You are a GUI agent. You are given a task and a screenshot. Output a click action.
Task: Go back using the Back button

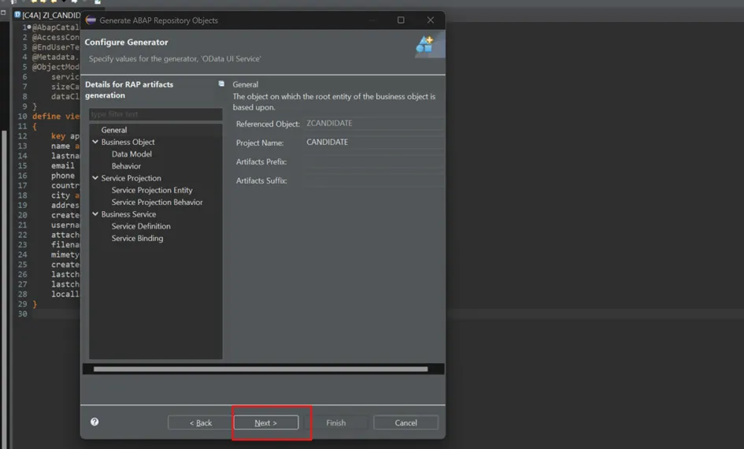click(x=201, y=423)
